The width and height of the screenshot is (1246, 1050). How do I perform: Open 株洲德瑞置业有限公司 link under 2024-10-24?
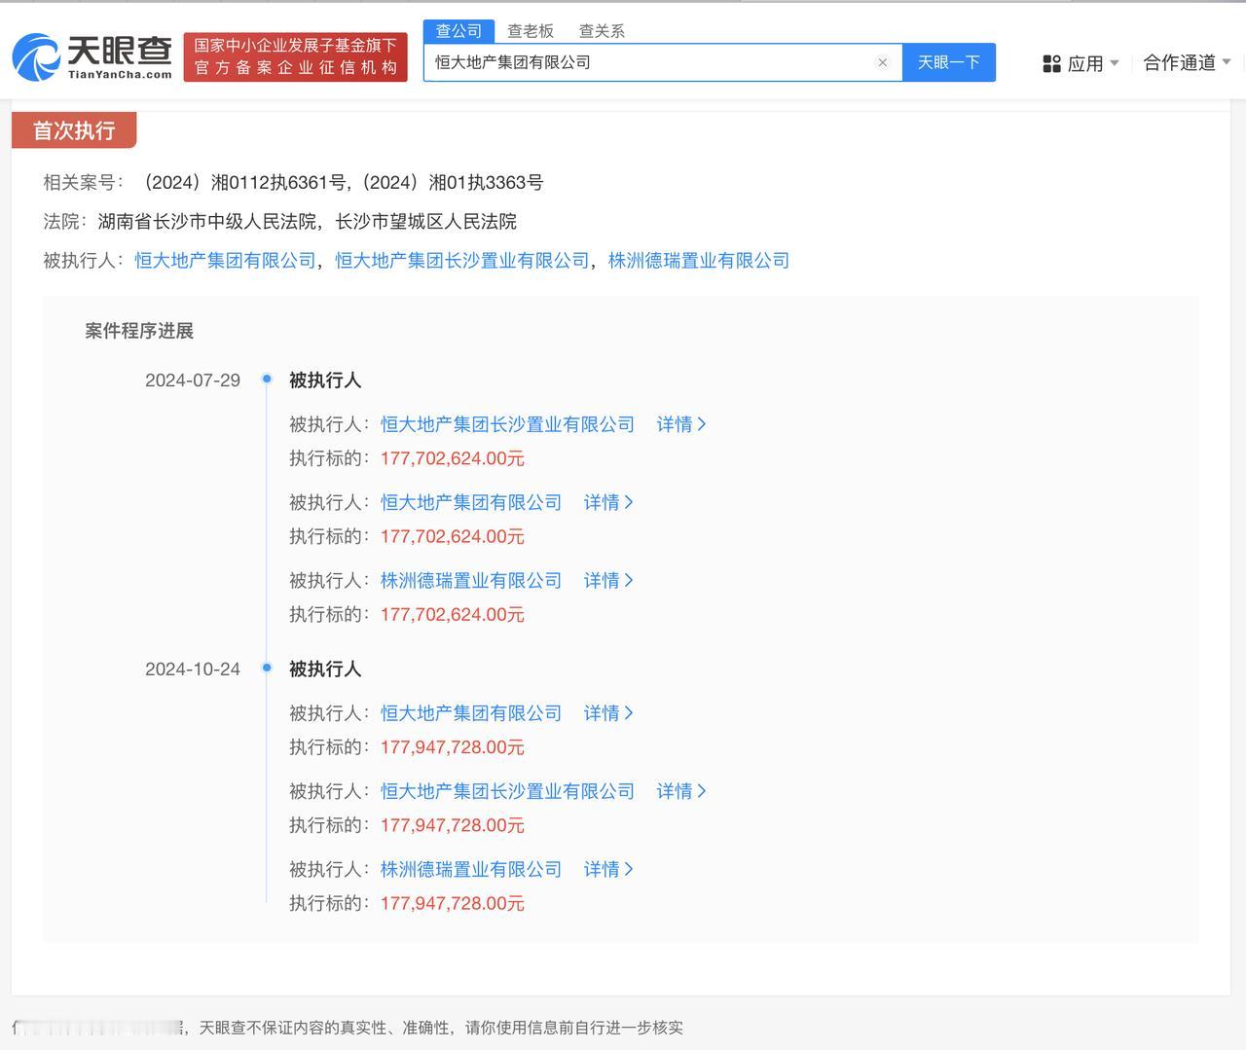[471, 869]
